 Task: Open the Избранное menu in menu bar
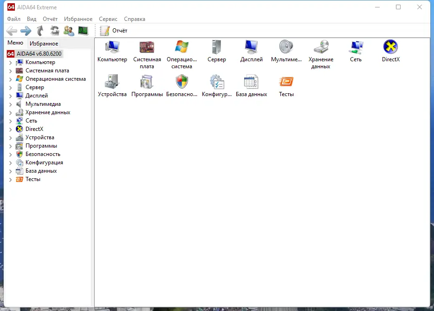pos(78,19)
